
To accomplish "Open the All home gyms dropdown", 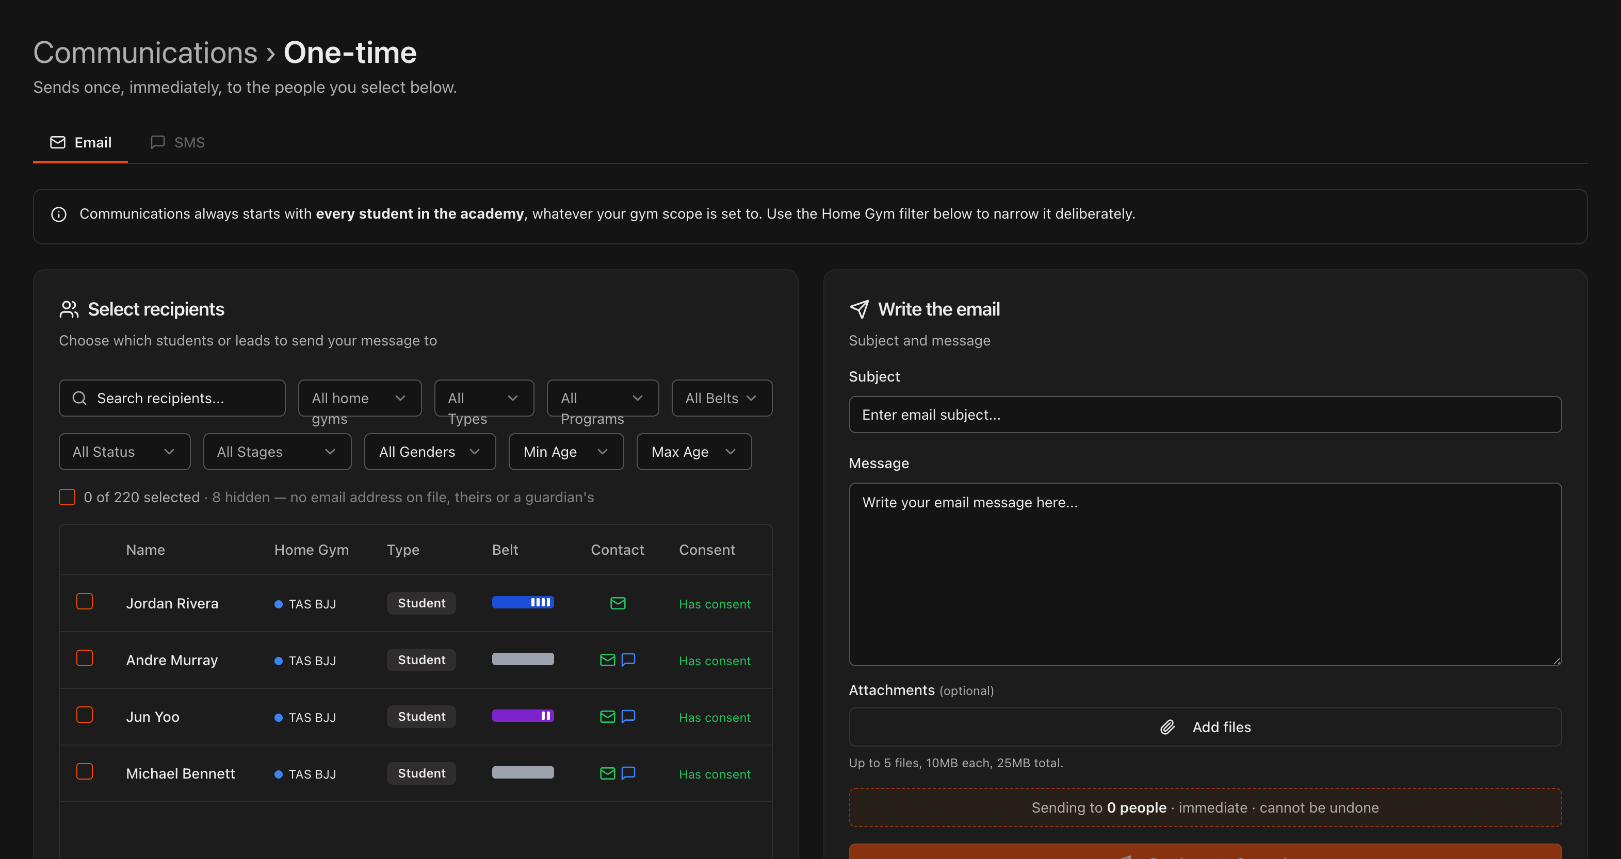I will (x=359, y=398).
